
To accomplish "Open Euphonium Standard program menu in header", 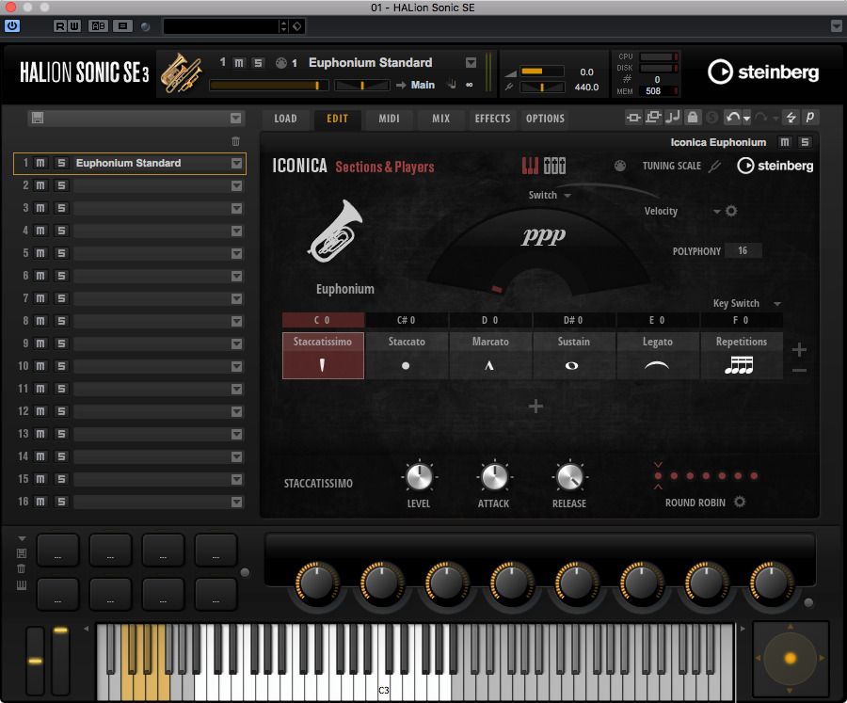I will pos(471,63).
